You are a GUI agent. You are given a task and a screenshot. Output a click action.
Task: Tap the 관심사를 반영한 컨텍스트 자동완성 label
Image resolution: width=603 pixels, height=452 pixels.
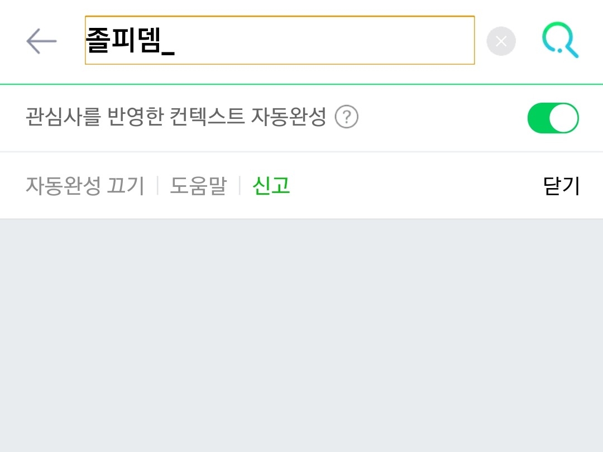click(x=175, y=118)
